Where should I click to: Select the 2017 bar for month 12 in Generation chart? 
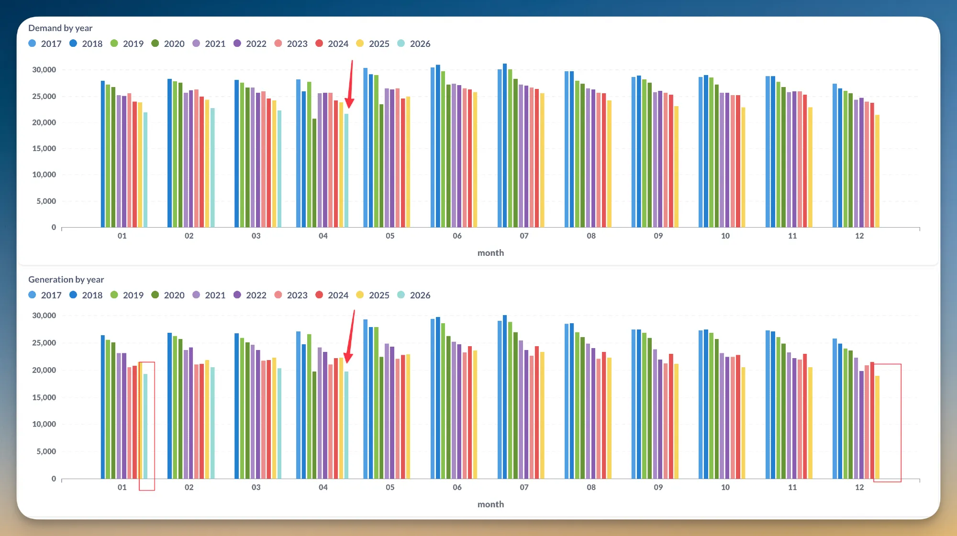pyautogui.click(x=835, y=409)
